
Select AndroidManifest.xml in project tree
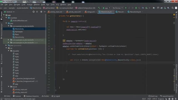(x=20, y=21)
